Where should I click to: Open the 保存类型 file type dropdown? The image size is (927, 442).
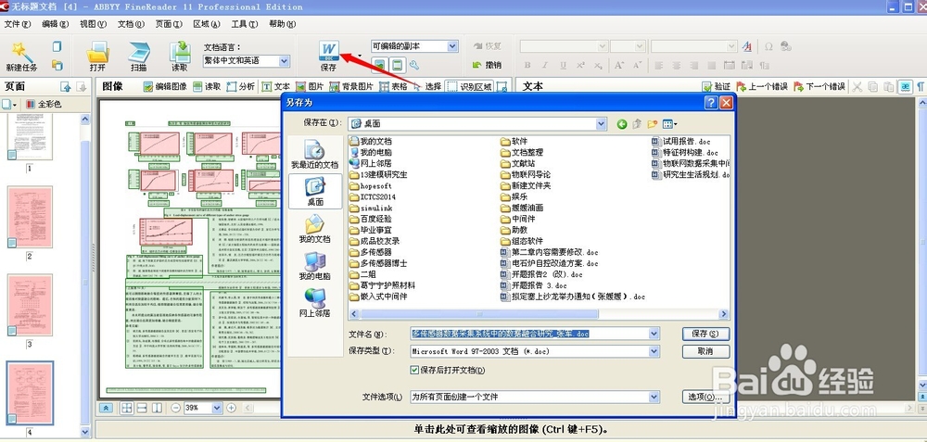click(x=654, y=351)
